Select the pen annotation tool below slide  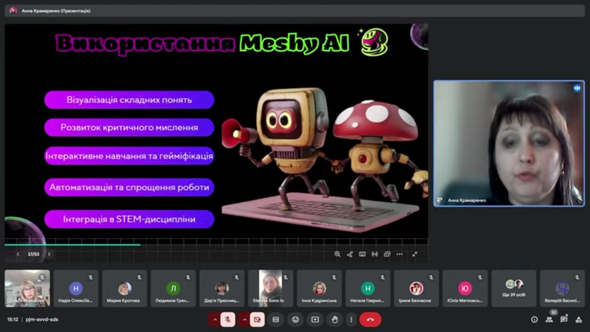coord(350,254)
